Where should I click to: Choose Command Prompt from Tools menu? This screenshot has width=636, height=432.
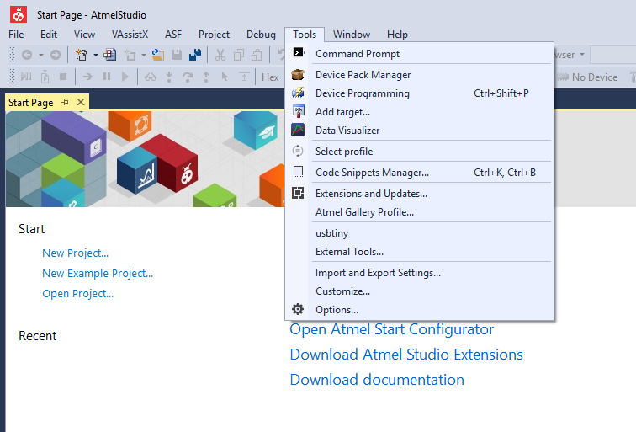[420, 53]
